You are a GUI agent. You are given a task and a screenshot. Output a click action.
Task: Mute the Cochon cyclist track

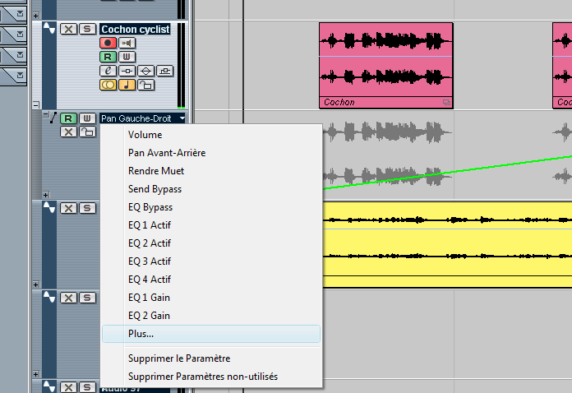coord(69,29)
